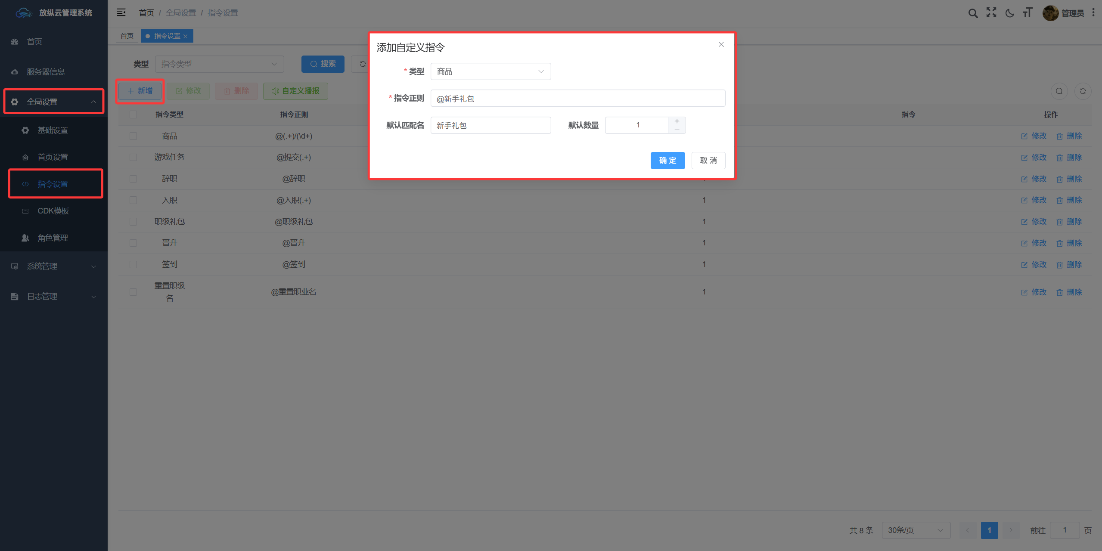Click 删除 for the 辞职 row
The image size is (1102, 551).
(x=1069, y=179)
